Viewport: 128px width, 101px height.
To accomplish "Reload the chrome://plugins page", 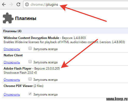I will point(18,4).
